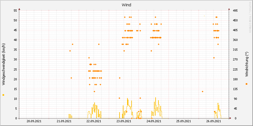
Task: Click the 360 value on right axis
Action: tap(235, 40)
